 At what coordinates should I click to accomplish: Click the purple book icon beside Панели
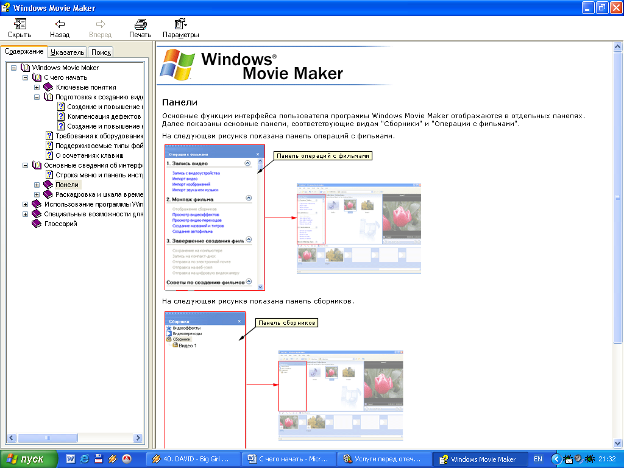48,184
